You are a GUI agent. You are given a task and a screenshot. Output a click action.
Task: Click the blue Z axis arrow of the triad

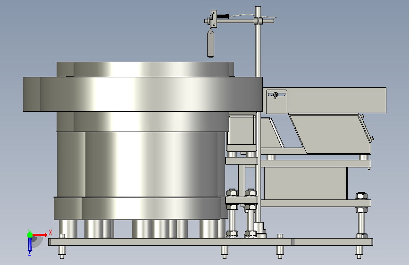(x=30, y=245)
